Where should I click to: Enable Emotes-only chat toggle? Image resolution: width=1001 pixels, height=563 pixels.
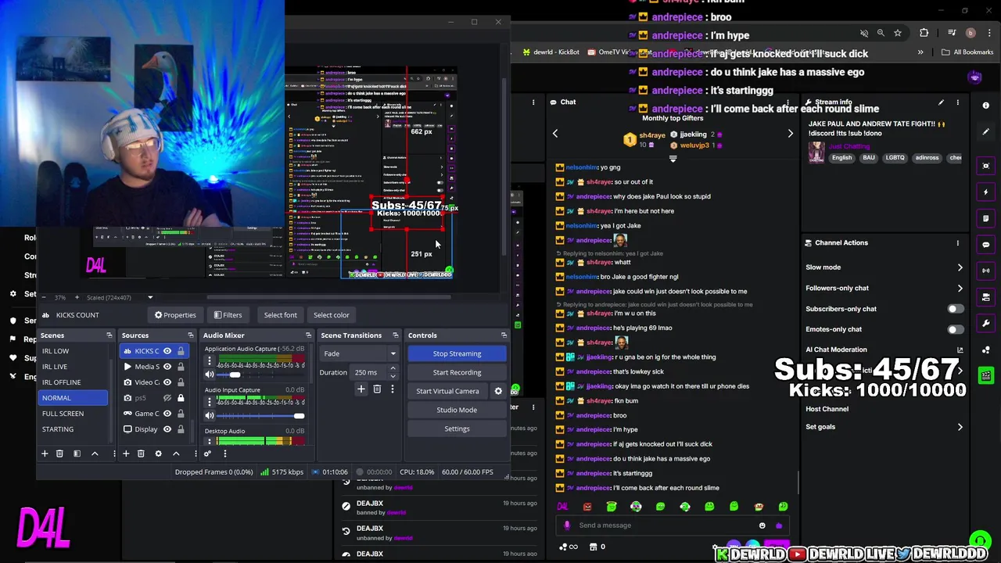click(x=956, y=329)
